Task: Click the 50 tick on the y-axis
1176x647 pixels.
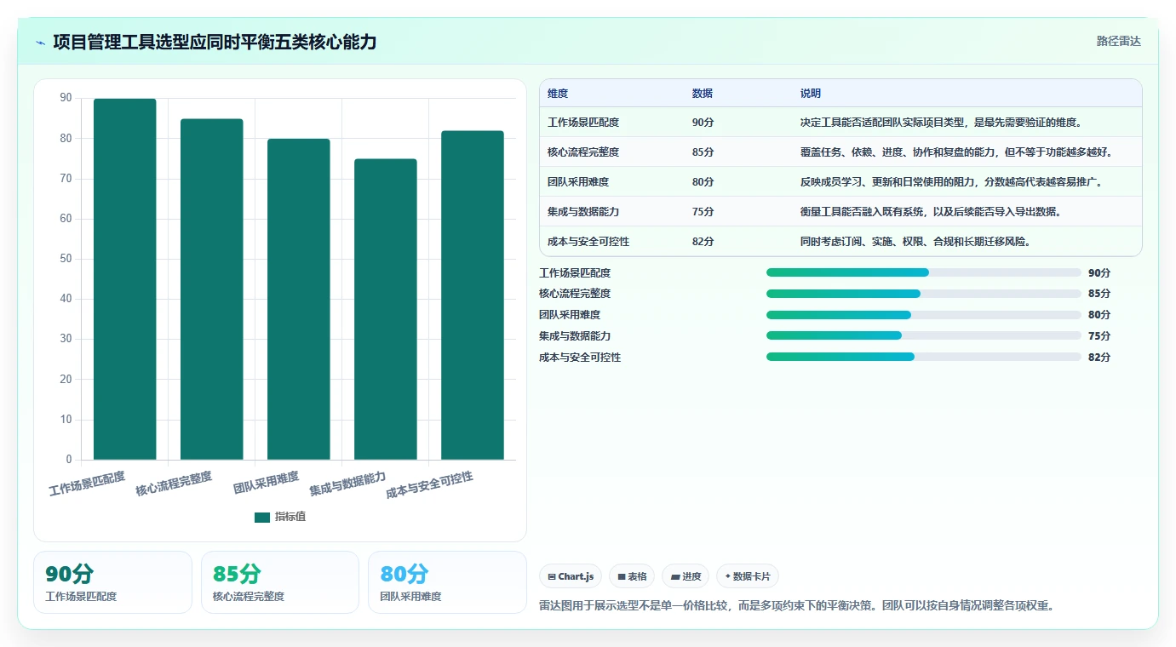Action: tap(66, 259)
